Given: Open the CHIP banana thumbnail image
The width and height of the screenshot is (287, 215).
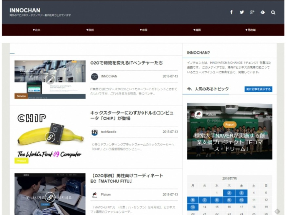Looking at the screenshot, I should [x=50, y=137].
